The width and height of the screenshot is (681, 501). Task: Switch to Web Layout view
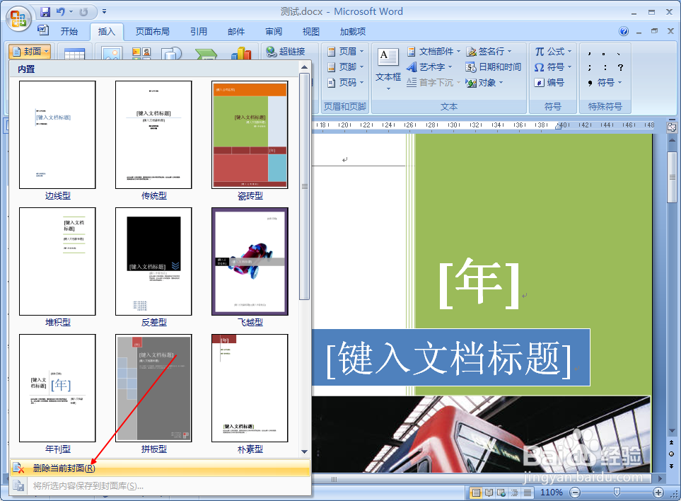tap(501, 493)
